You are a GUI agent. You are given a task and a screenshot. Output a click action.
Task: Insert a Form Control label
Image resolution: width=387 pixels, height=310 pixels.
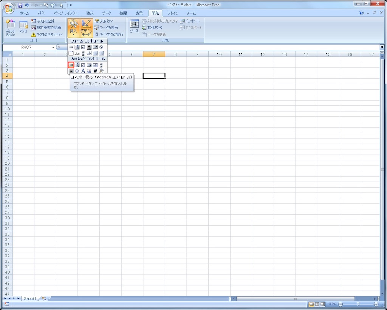click(x=77, y=53)
